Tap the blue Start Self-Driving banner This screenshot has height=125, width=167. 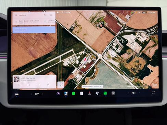[34, 30]
